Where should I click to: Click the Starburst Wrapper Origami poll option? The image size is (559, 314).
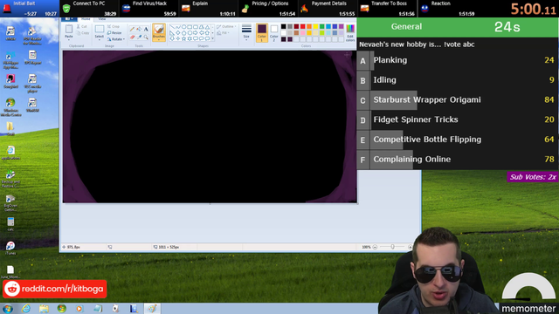coord(458,100)
